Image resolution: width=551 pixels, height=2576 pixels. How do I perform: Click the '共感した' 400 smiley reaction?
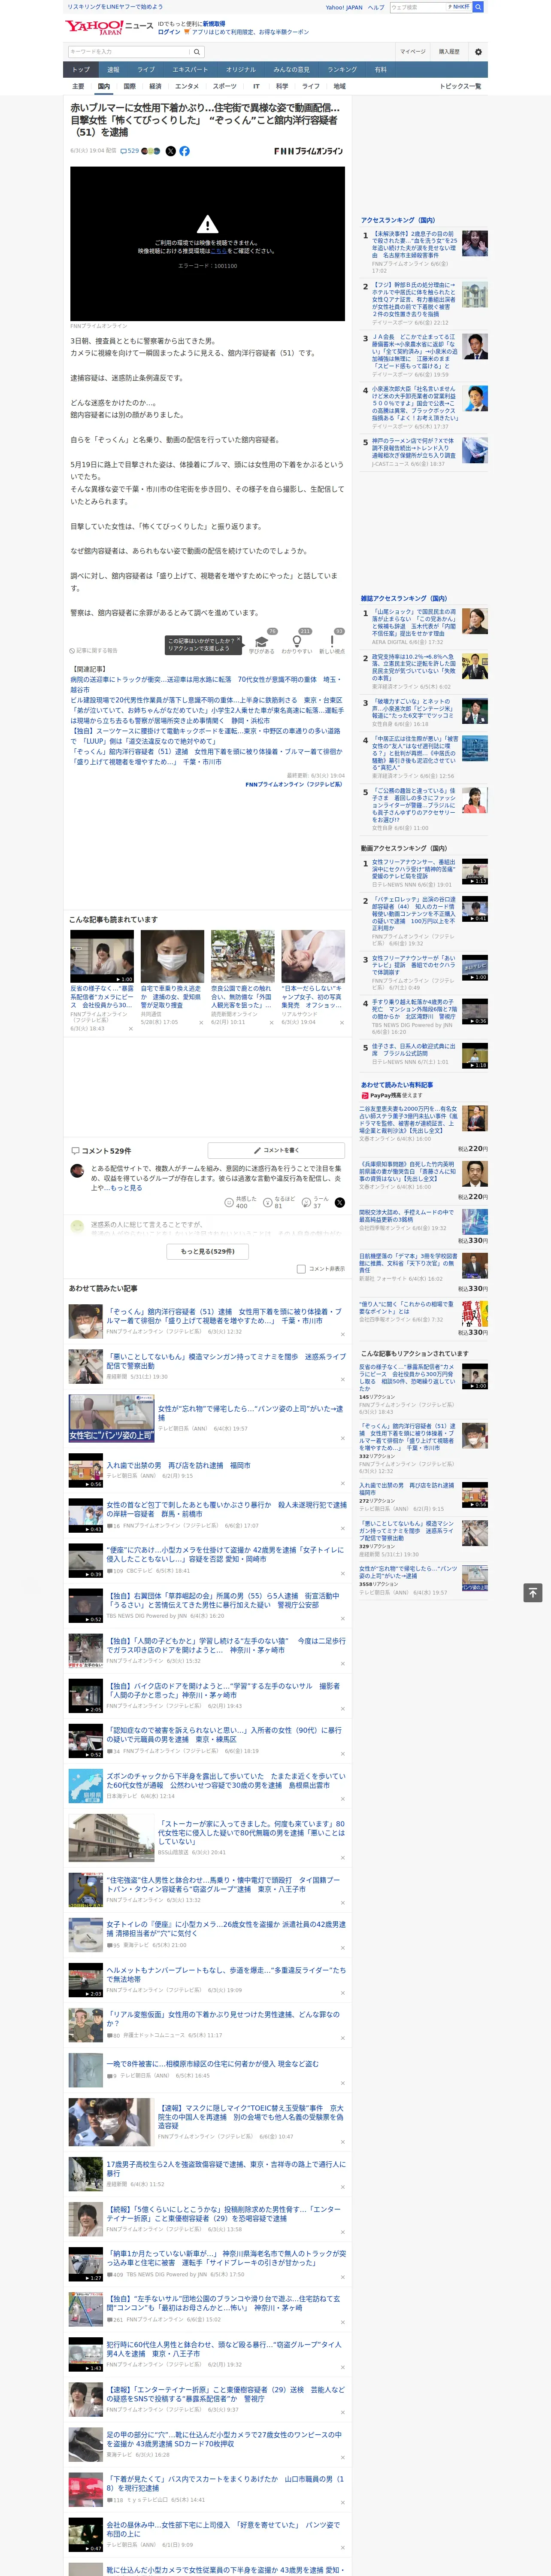pyautogui.click(x=229, y=1203)
